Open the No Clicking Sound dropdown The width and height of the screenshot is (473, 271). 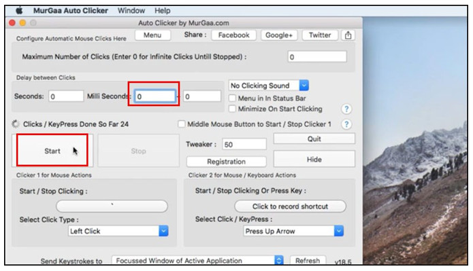268,86
